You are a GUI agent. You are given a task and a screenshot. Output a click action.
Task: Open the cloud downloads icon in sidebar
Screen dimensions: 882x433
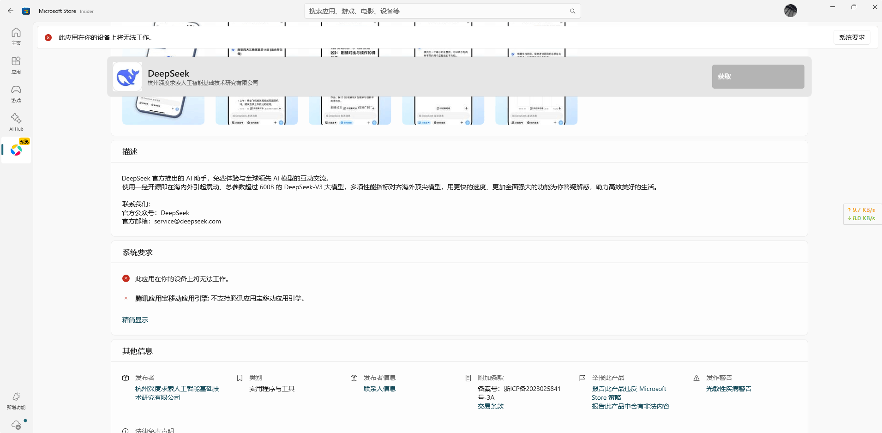click(x=17, y=425)
